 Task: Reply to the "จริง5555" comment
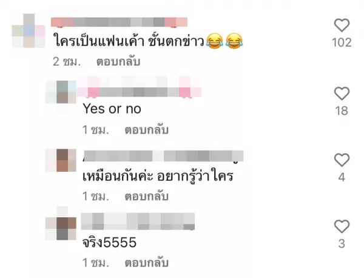pyautogui.click(x=146, y=263)
